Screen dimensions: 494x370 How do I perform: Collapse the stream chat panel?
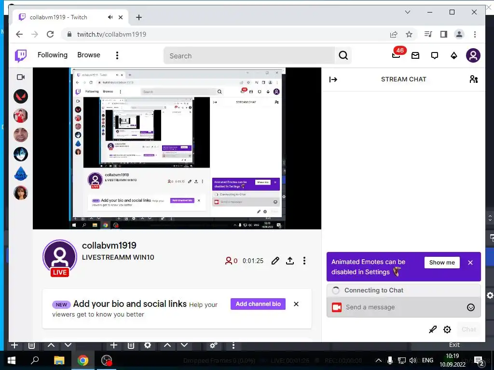[333, 79]
